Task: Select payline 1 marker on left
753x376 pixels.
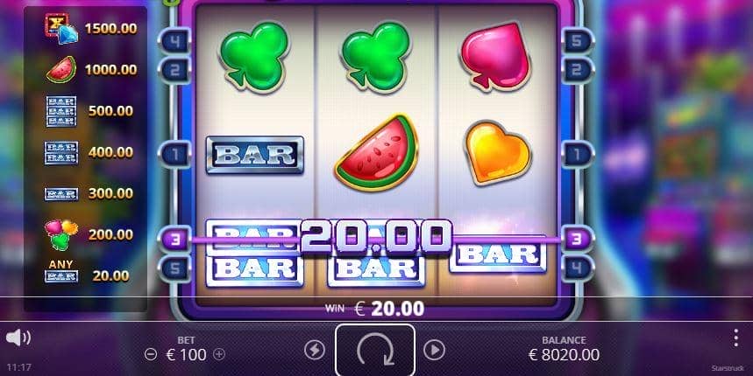Action: coord(174,154)
